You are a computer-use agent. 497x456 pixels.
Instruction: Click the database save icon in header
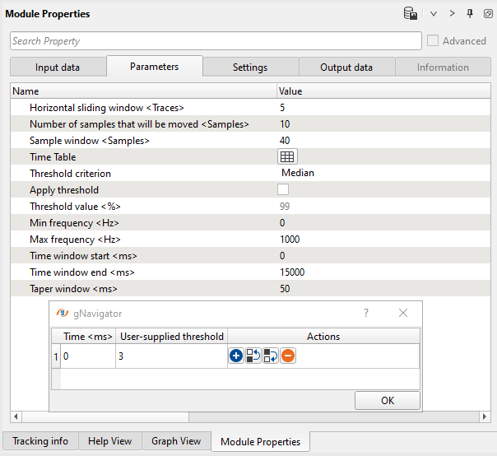[x=410, y=14]
